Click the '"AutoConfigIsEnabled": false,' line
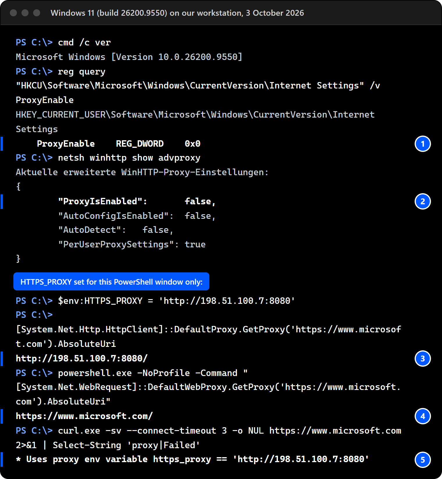Image resolution: width=442 pixels, height=479 pixels. (x=137, y=216)
